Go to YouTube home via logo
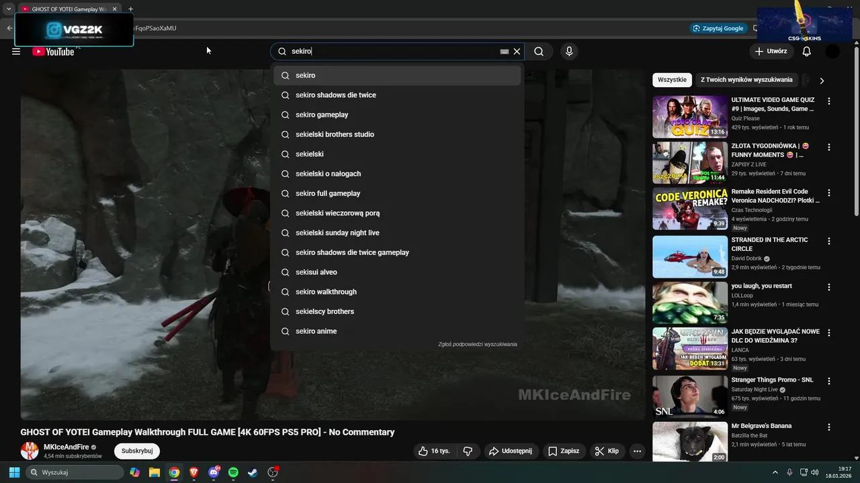860x483 pixels. [x=53, y=52]
